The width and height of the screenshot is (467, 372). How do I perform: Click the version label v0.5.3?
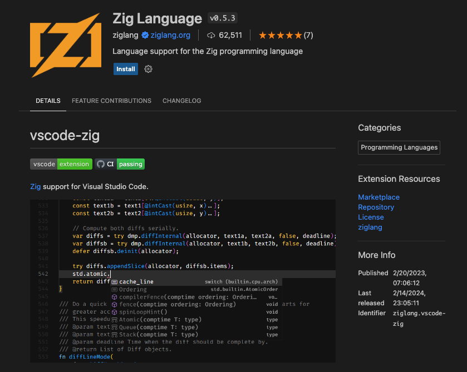222,18
